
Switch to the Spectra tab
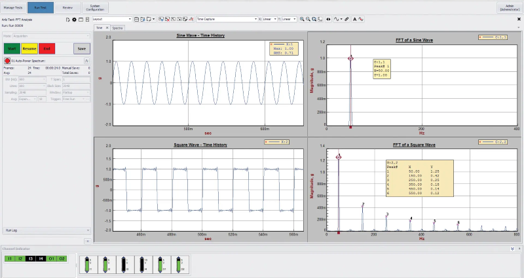119,28
